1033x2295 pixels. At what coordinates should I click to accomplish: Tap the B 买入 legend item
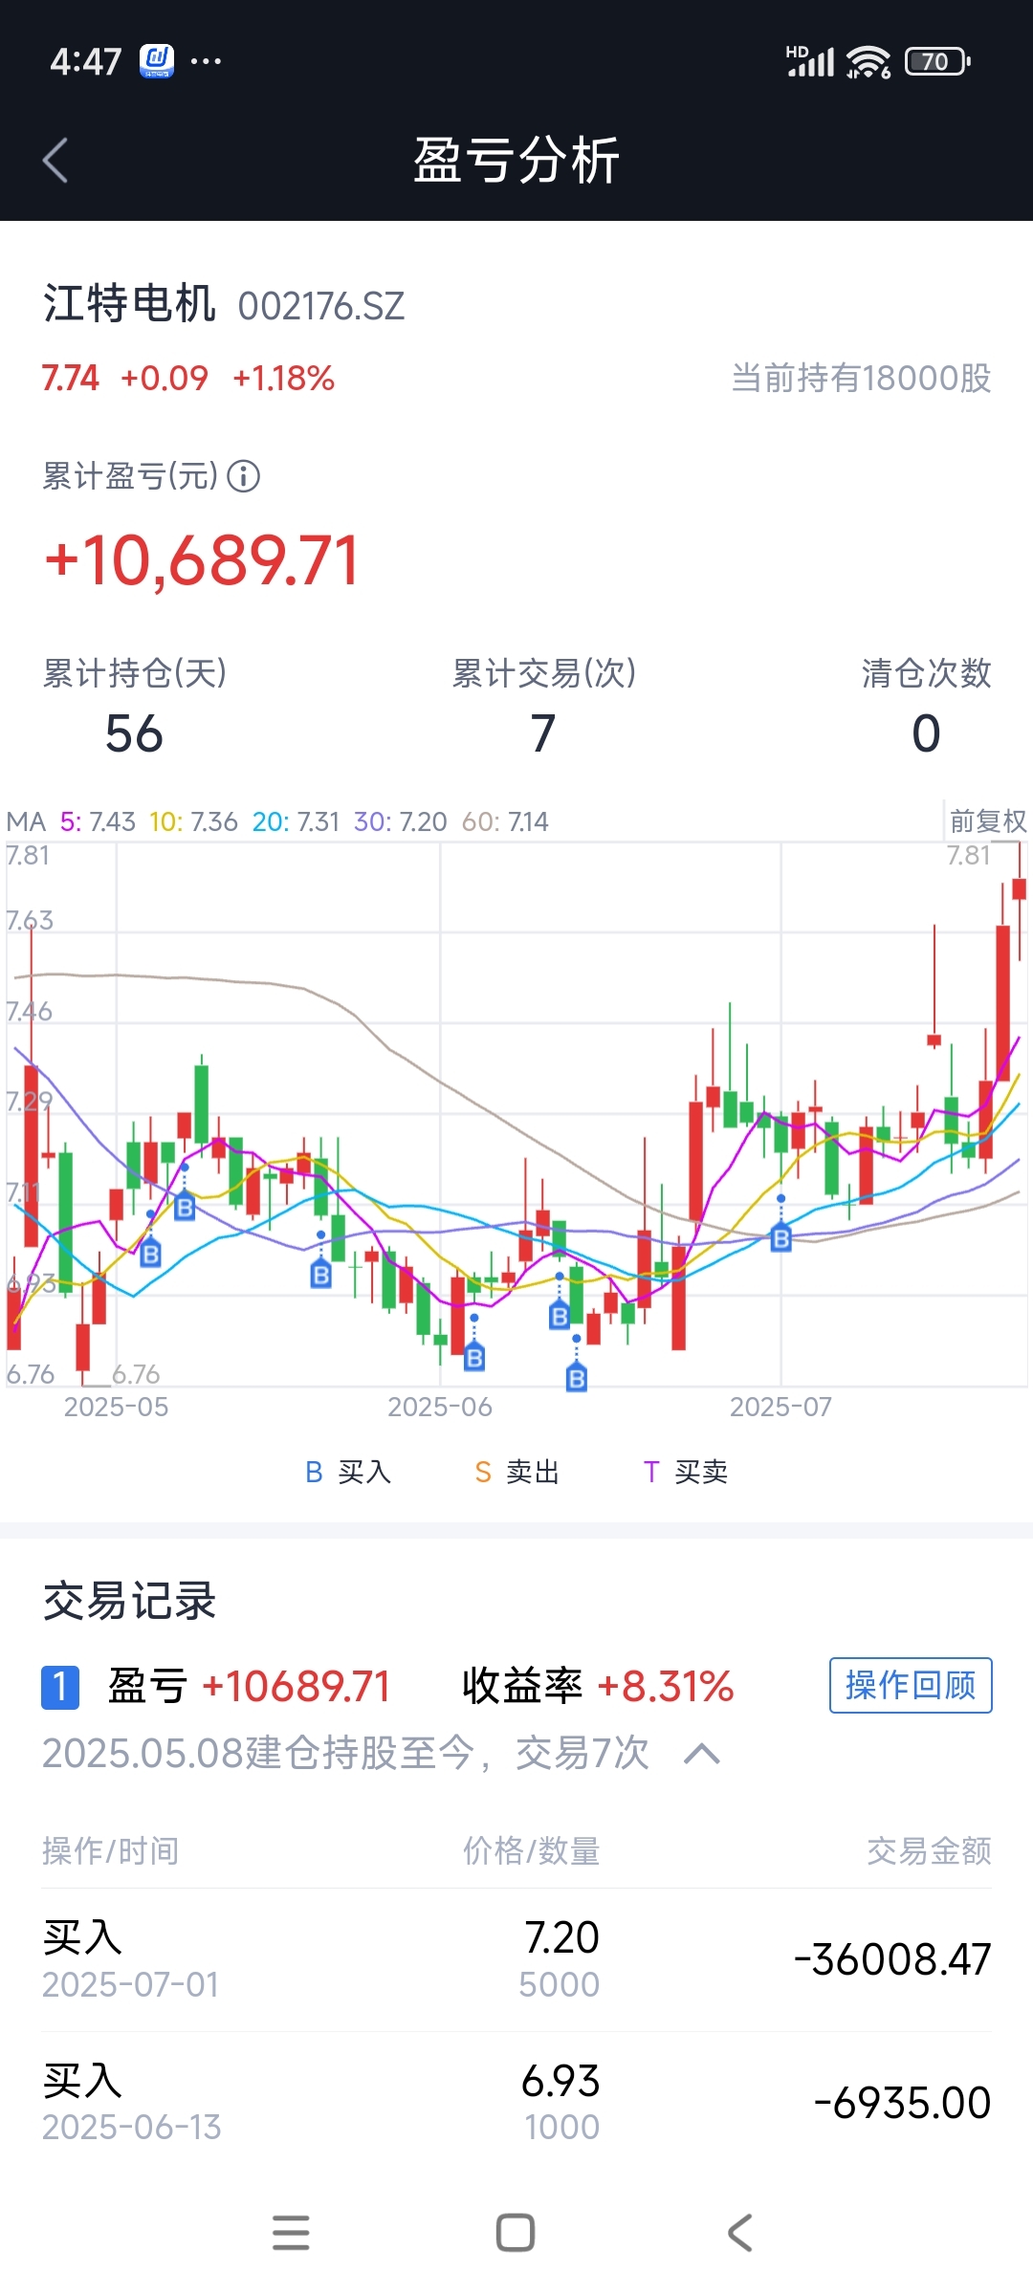click(x=348, y=1472)
